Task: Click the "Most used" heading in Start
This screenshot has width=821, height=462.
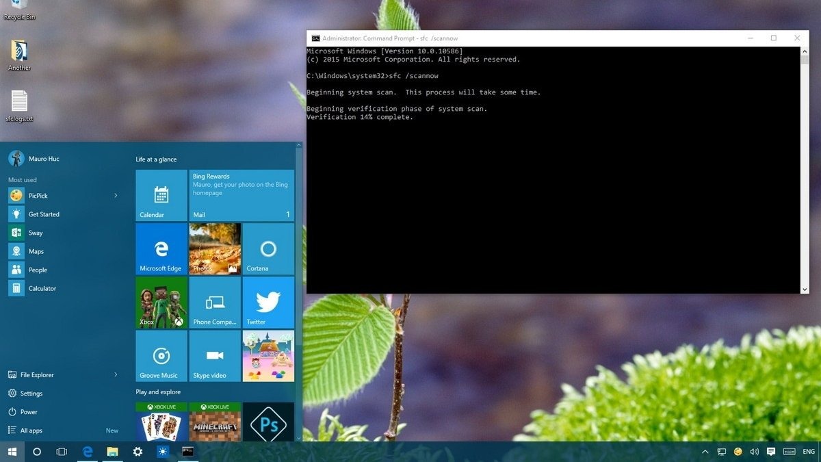Action: tap(23, 180)
